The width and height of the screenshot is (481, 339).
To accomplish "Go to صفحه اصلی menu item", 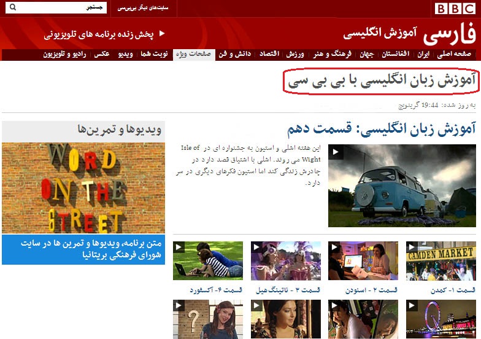I will 454,54.
